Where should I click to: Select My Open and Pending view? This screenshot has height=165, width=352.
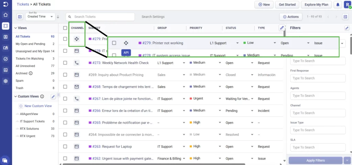pos(30,44)
